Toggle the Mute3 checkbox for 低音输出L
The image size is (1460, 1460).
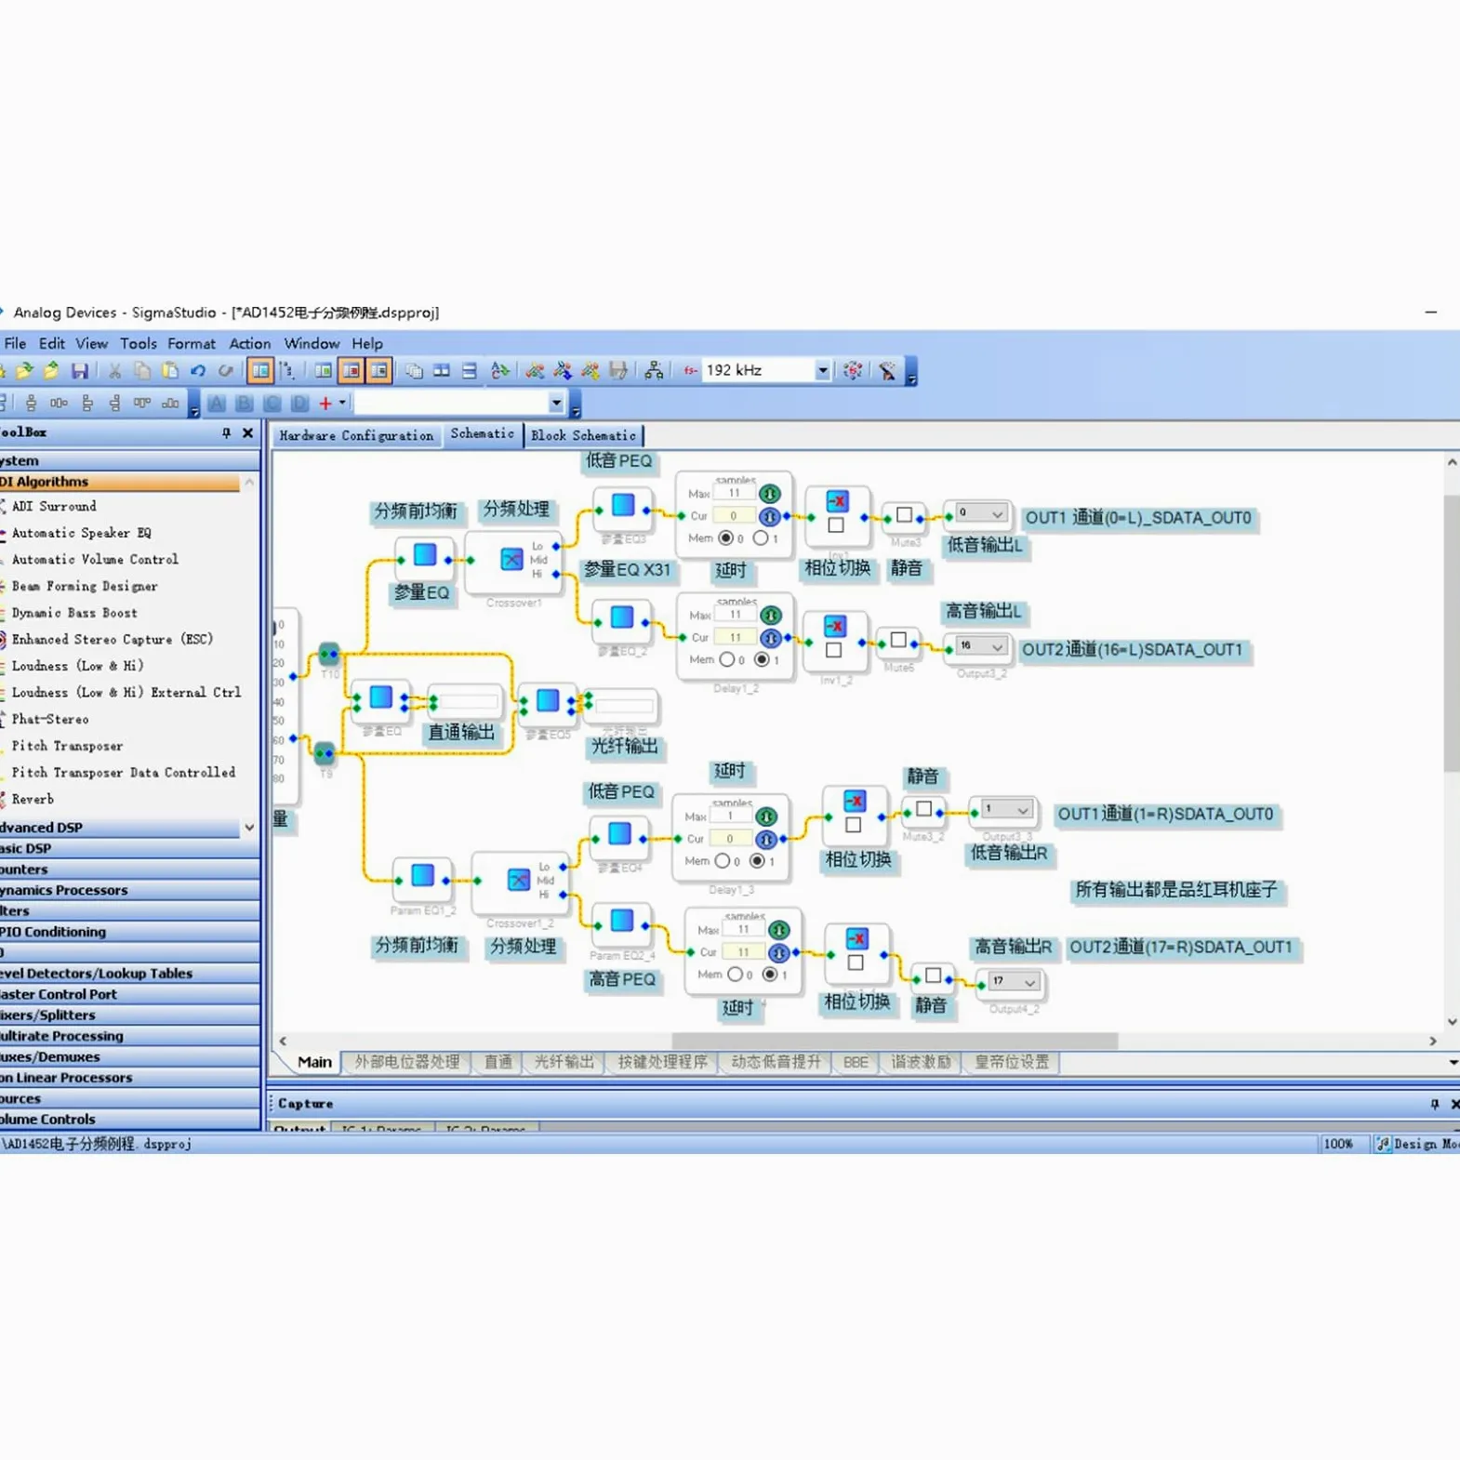click(x=904, y=514)
